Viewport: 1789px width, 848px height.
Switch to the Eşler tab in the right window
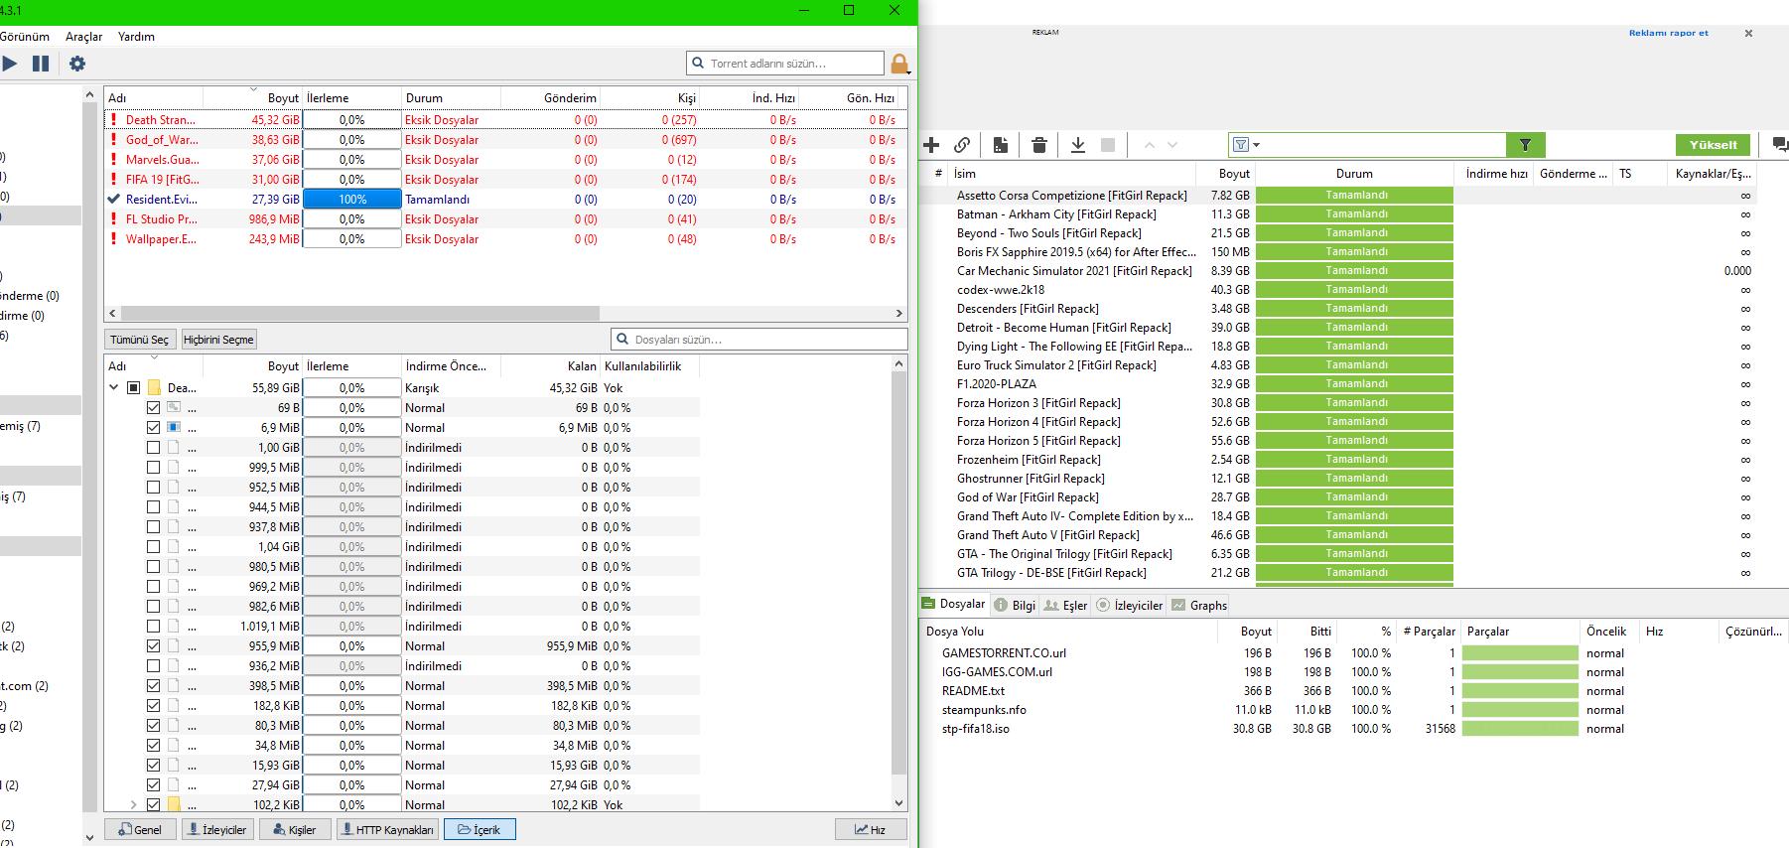(x=1065, y=606)
